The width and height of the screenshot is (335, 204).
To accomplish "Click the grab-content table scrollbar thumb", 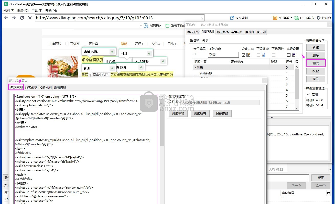I will click(x=297, y=84).
